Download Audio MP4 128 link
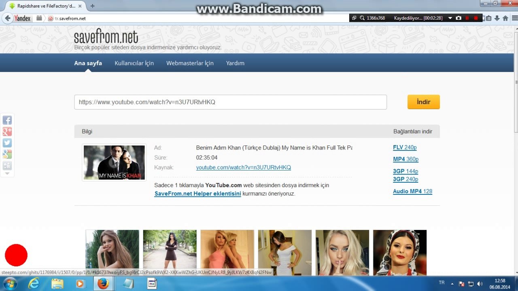This screenshot has height=291, width=518. pos(412,191)
